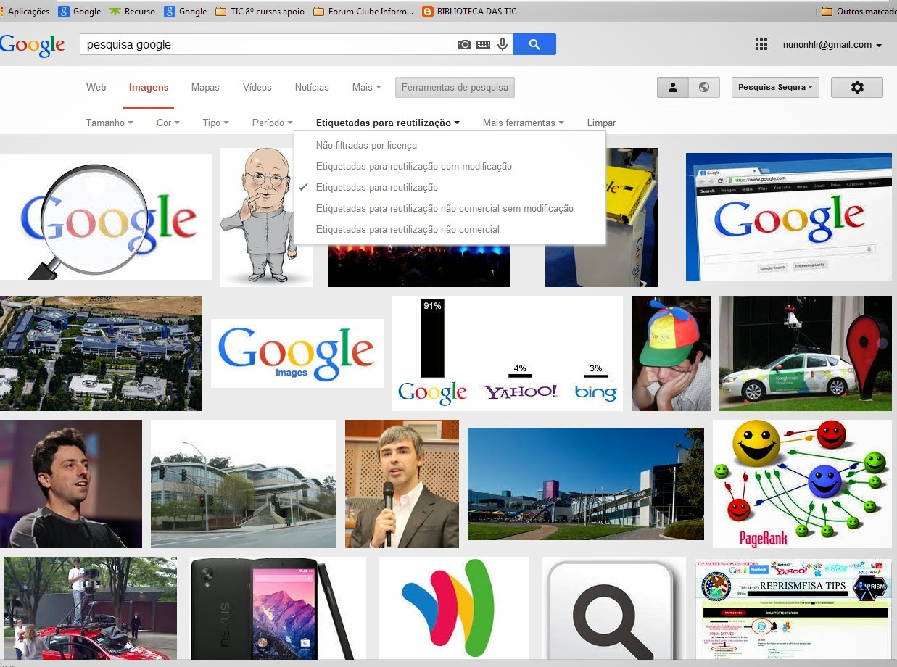Expand the Mais tab dropdown
The width and height of the screenshot is (897, 667).
366,87
